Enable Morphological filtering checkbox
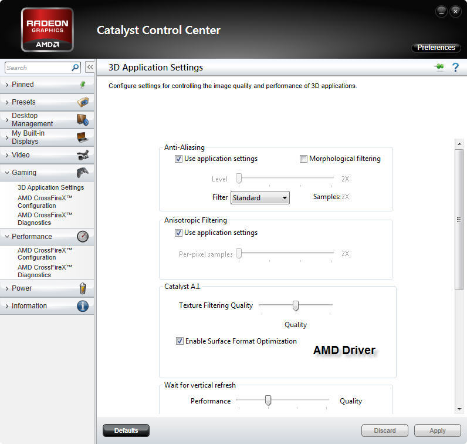This screenshot has height=444, width=467. pyautogui.click(x=303, y=159)
